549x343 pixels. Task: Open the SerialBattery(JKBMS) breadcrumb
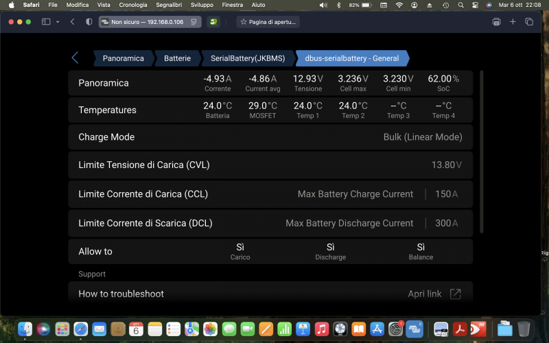248,58
